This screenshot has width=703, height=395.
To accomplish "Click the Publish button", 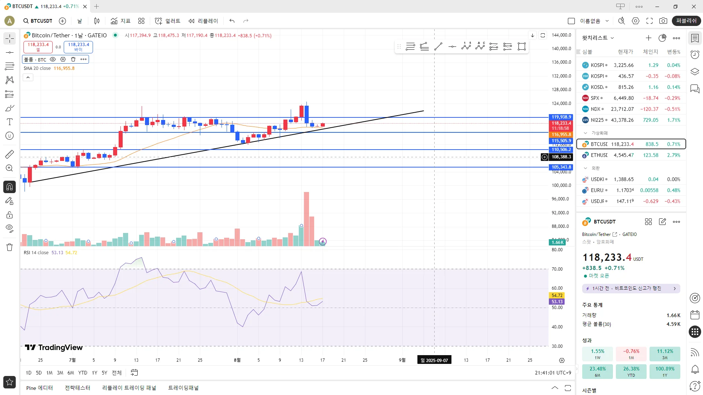I will [686, 21].
